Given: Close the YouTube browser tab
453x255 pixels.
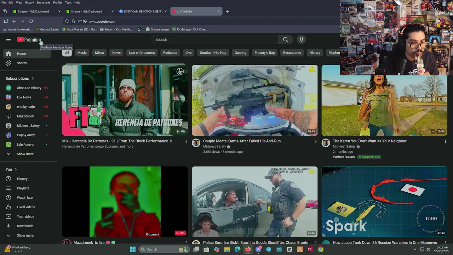Looking at the screenshot, I should click(219, 11).
